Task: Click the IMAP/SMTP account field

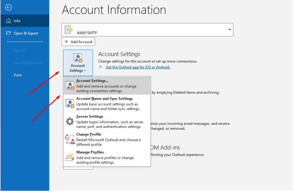Action: 147,30
